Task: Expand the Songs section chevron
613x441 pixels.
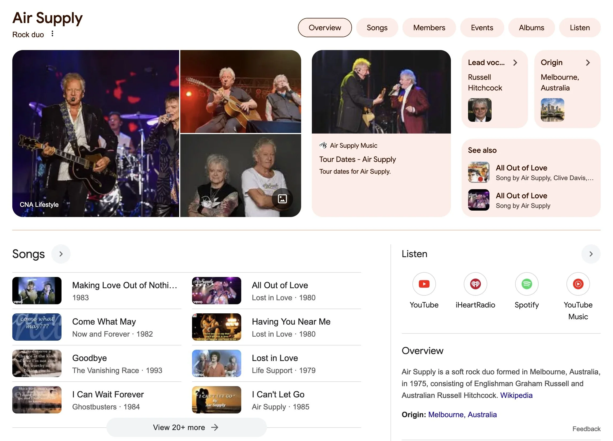Action: (61, 254)
